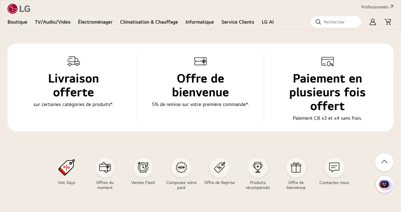
Task: Choose the Composez votre pack NEW badge
Action: click(x=181, y=167)
